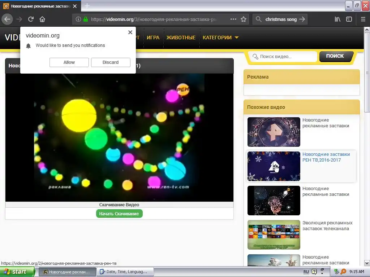
Task: Click the Поиск видео search field
Action: tap(283, 57)
